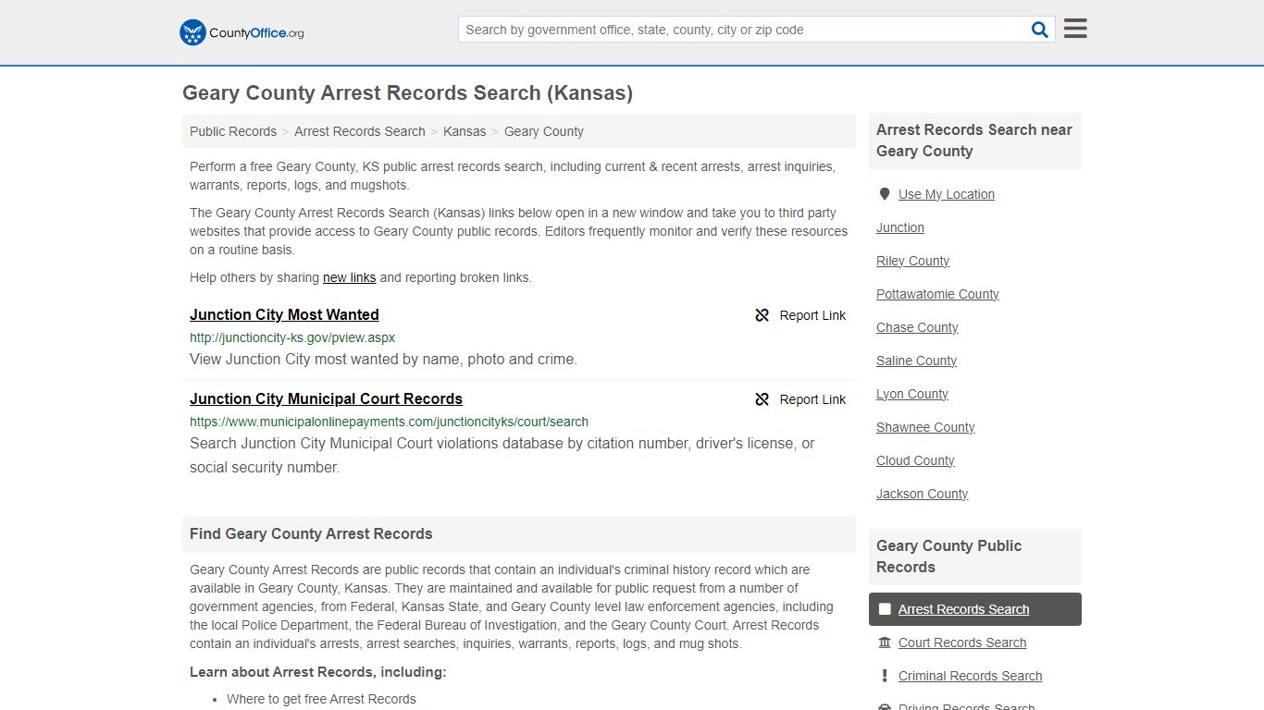The height and width of the screenshot is (710, 1264).
Task: Click the broken-link icon for Municipal Court Records
Action: [762, 399]
